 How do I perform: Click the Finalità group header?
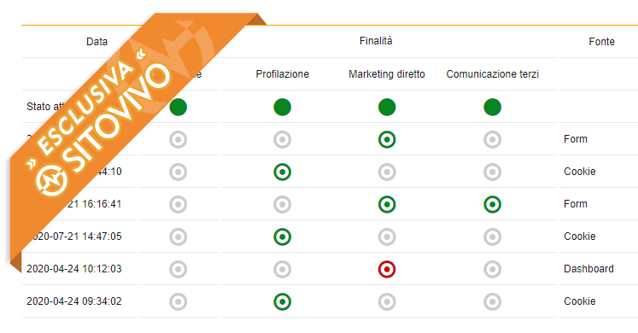376,41
